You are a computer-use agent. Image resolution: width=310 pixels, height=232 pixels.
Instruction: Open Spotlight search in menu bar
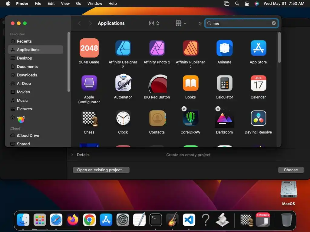(x=237, y=4)
